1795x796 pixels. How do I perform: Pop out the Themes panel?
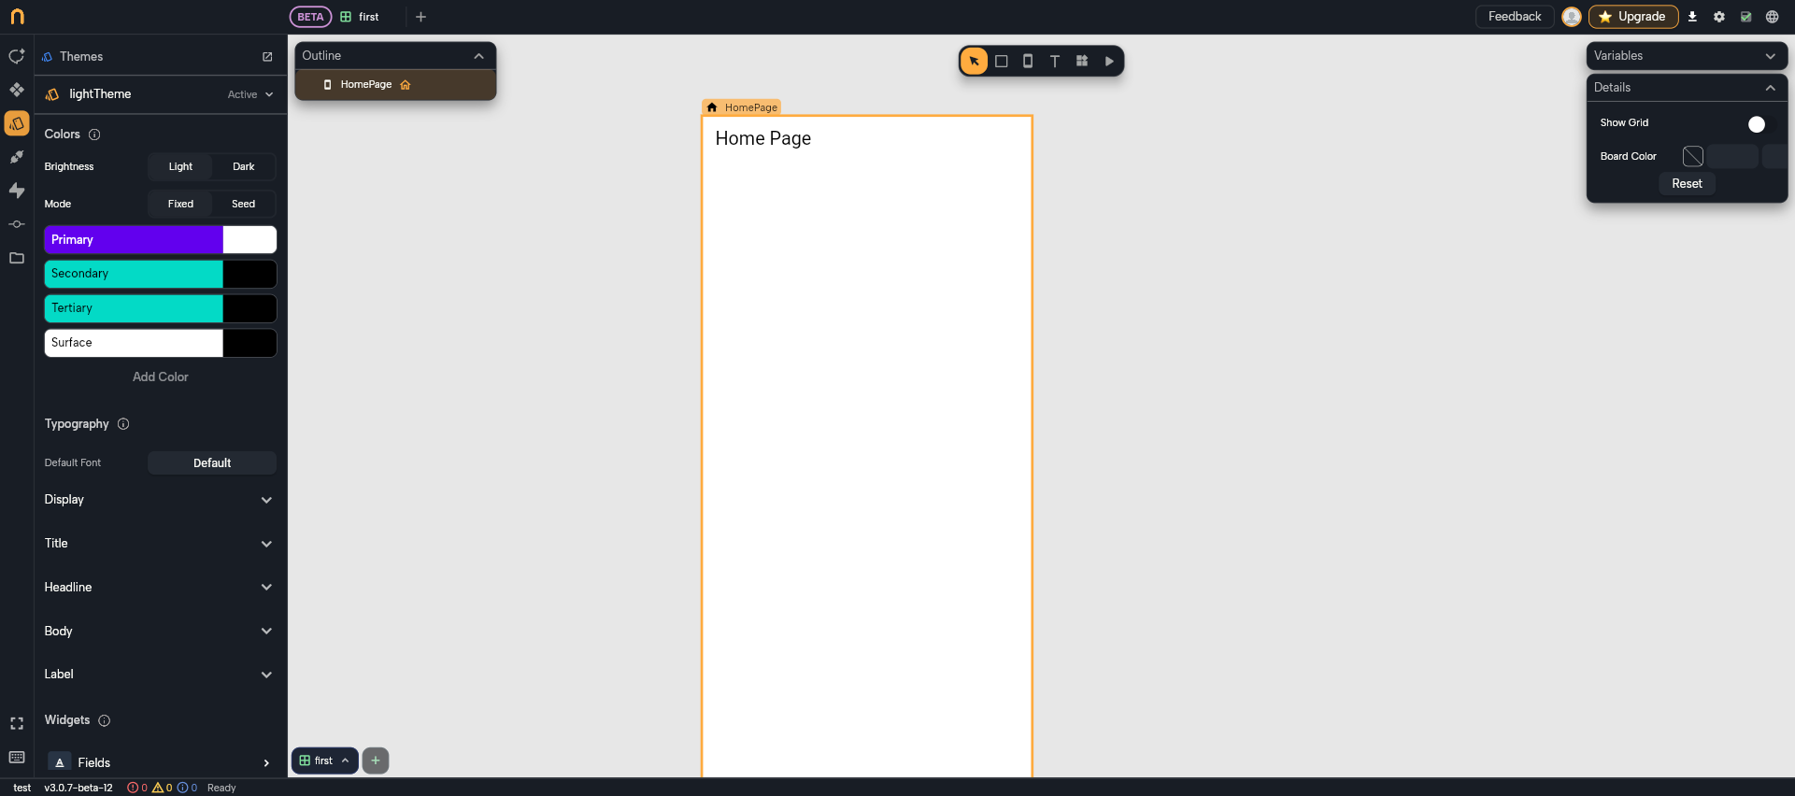(267, 57)
